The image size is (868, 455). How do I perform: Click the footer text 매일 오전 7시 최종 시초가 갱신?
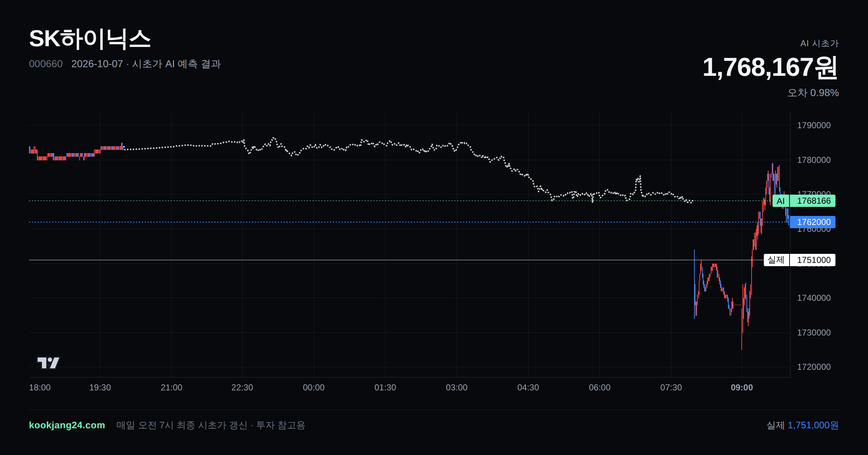182,425
